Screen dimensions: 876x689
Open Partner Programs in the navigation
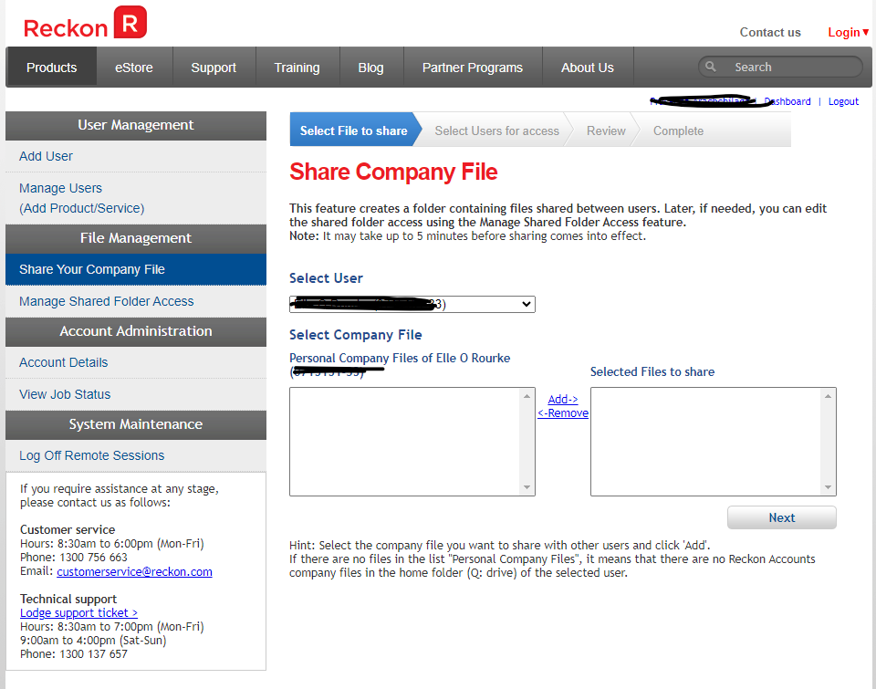pos(472,67)
